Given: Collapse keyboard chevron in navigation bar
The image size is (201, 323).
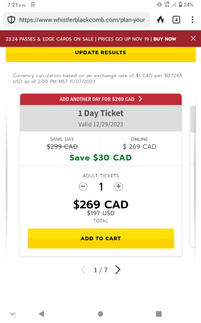Looking at the screenshot, I should coord(12,314).
